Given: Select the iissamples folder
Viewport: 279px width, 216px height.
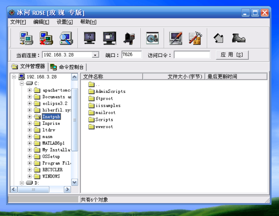Looking at the screenshot, I should tap(105, 106).
